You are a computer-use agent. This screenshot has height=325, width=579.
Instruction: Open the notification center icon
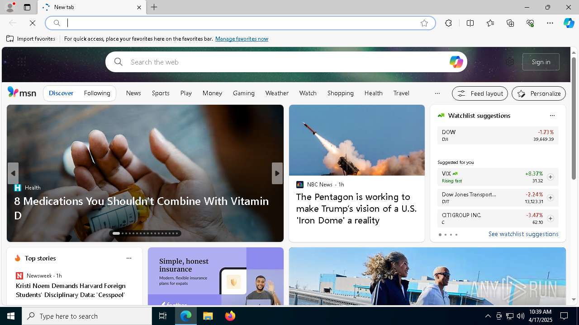tap(564, 316)
